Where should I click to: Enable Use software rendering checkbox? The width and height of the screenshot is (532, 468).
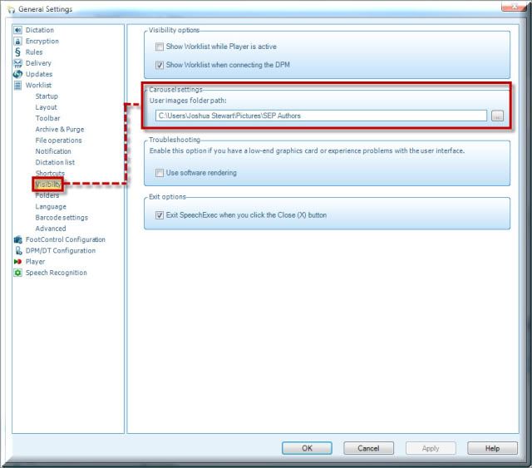[x=160, y=173]
